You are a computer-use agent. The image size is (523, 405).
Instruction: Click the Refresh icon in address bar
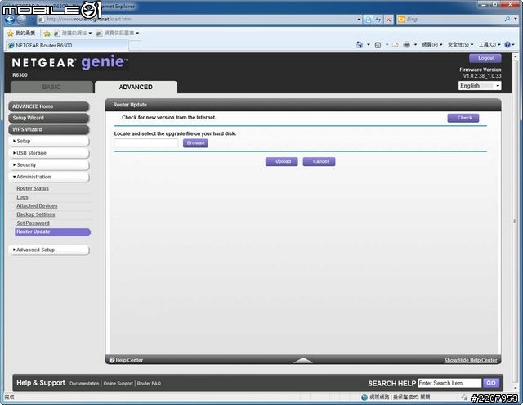[x=378, y=20]
